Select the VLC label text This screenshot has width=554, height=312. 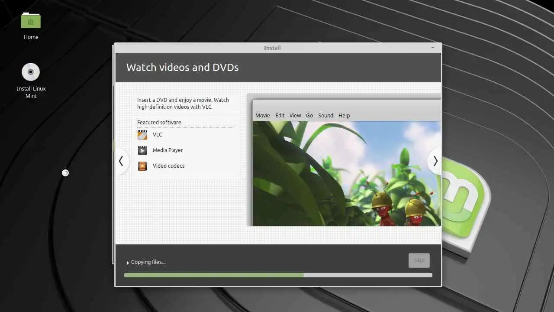point(158,135)
